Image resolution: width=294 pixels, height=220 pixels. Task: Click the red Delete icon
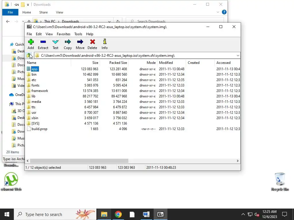92,42
